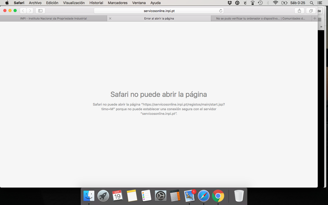Viewport: 328px width, 205px height.
Task: Open the Marcadores menu
Action: [118, 3]
